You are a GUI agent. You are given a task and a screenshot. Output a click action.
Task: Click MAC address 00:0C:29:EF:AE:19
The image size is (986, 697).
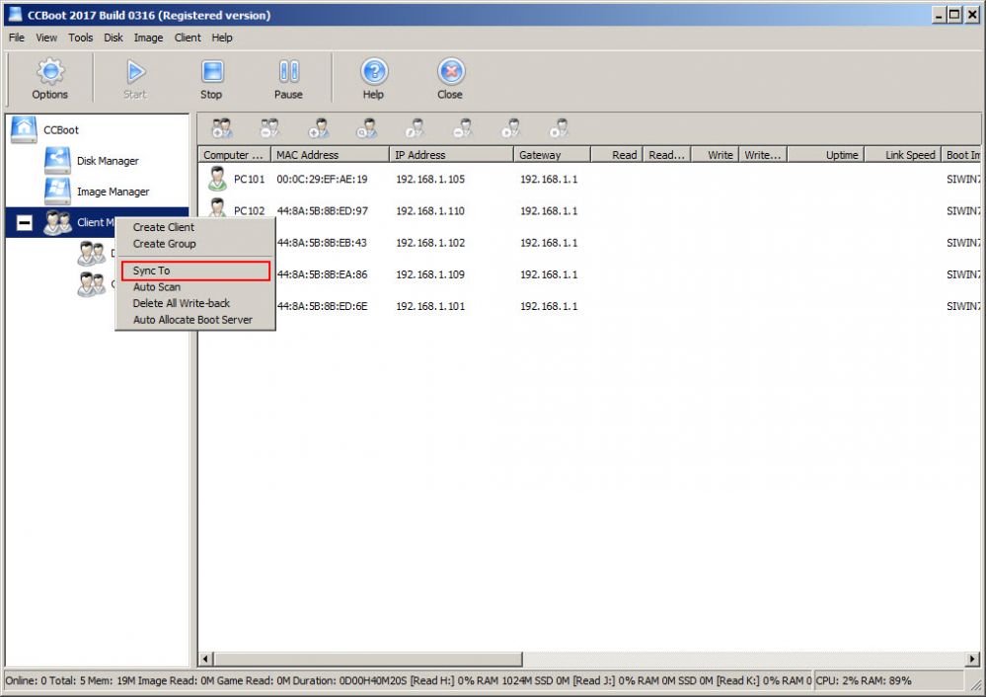pyautogui.click(x=322, y=180)
